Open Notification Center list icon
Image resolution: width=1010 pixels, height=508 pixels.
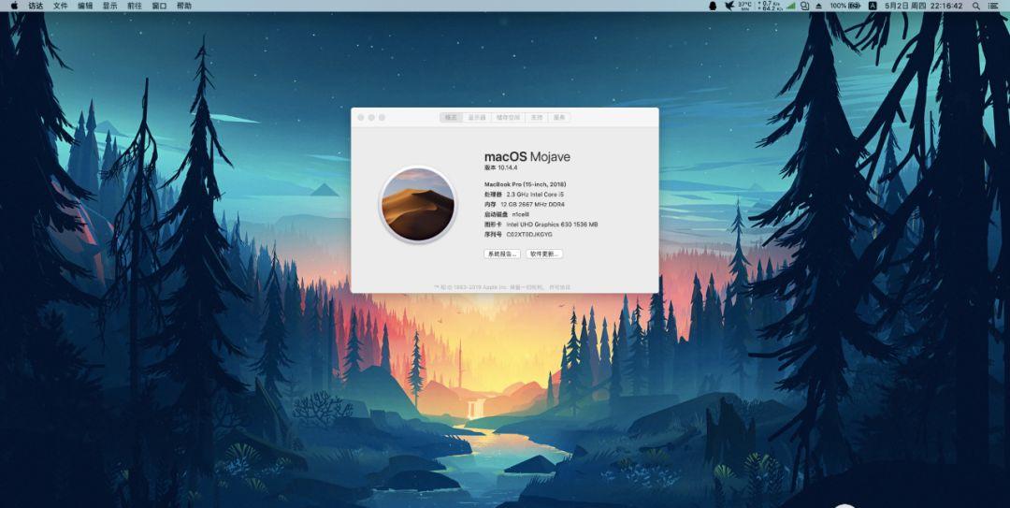(x=992, y=6)
